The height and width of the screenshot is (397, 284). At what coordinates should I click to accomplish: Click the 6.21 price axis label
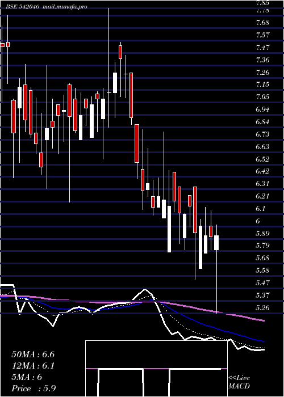point(262,196)
